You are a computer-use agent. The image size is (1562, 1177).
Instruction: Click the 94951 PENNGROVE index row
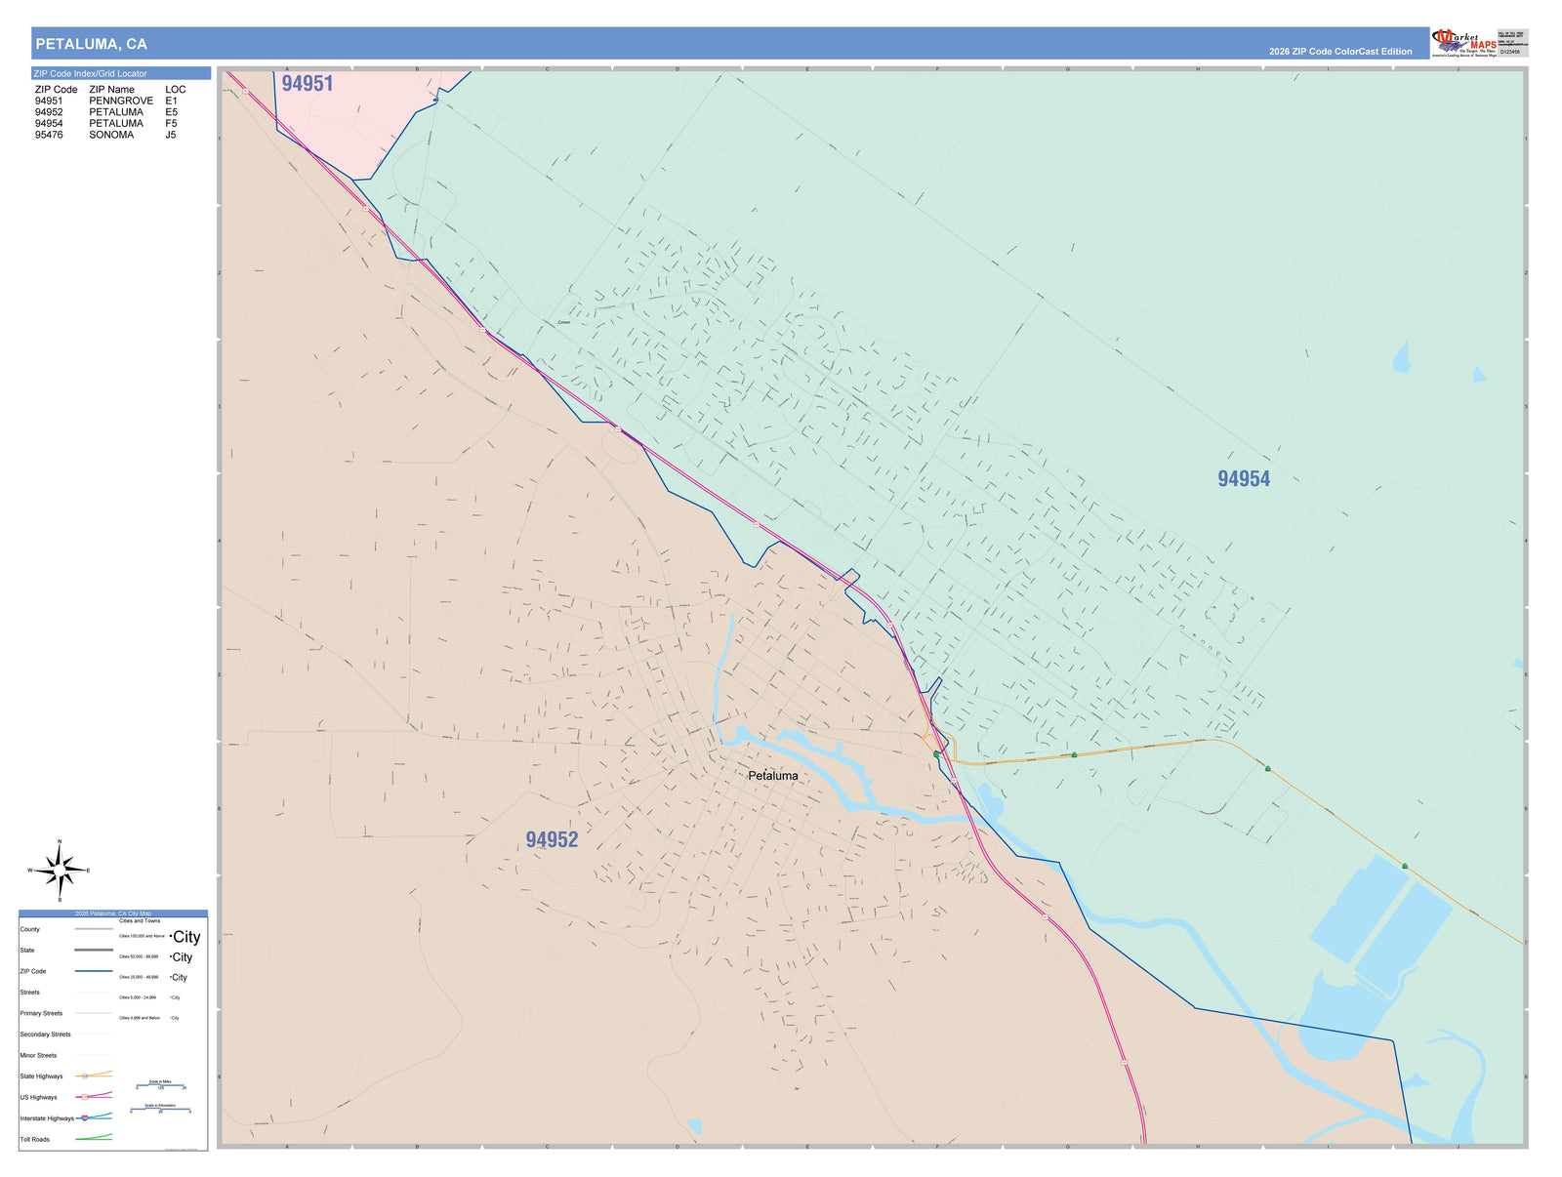(106, 101)
